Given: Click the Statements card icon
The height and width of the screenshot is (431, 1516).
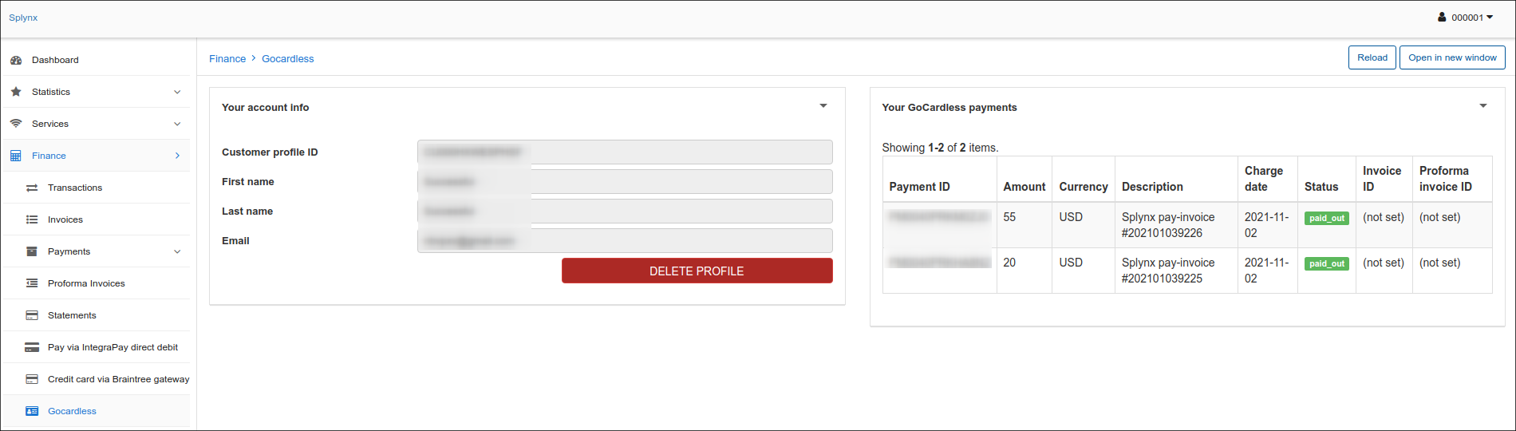Looking at the screenshot, I should 32,315.
